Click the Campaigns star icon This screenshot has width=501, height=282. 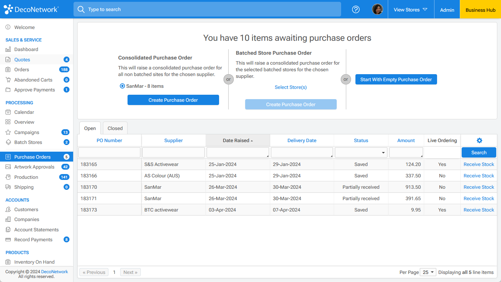pos(8,132)
